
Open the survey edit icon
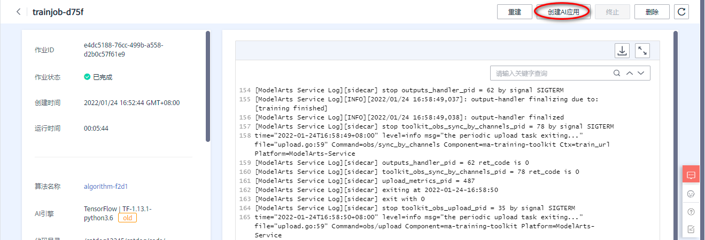(691, 229)
